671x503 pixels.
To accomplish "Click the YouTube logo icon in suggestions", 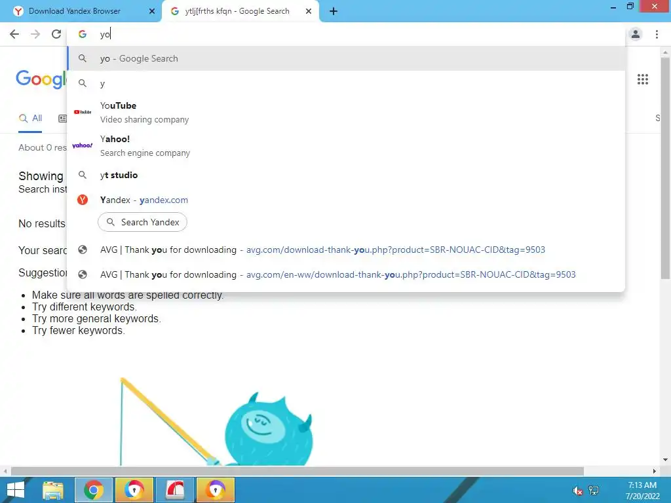I will point(83,112).
